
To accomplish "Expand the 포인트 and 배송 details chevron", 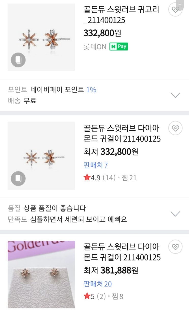I will click(x=175, y=95).
